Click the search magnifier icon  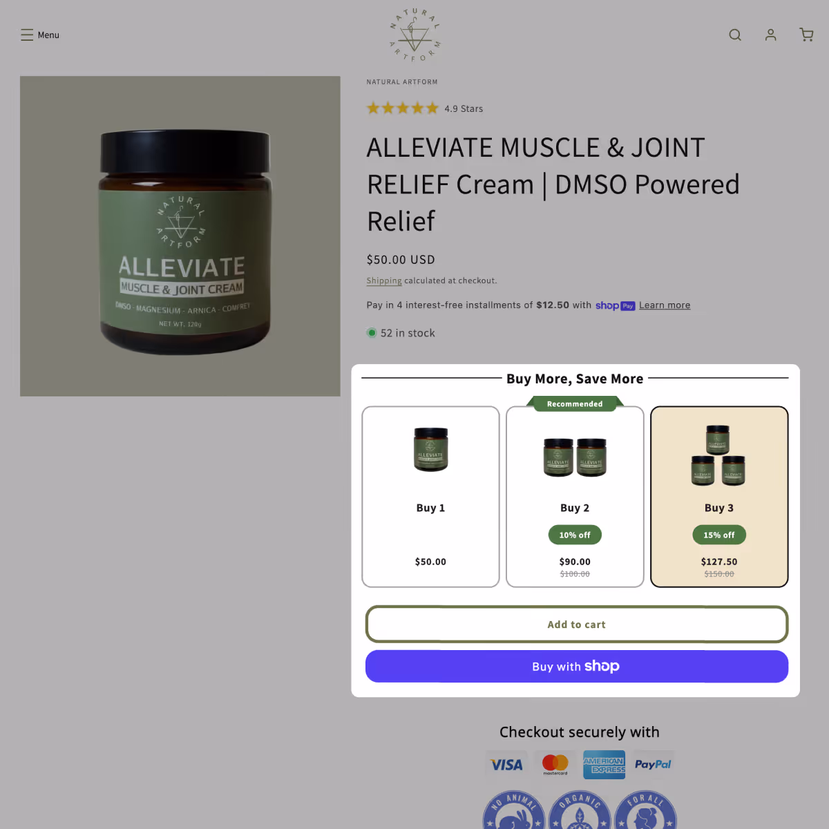tap(735, 35)
